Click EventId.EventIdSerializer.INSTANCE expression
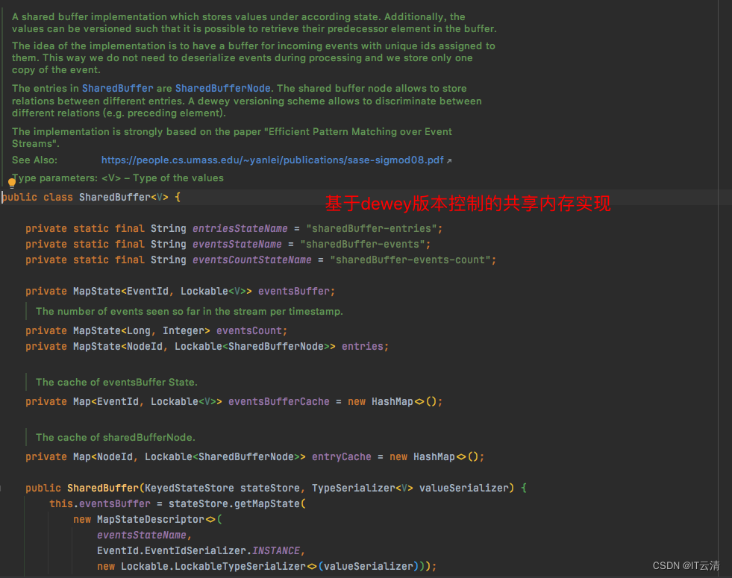This screenshot has width=732, height=578. tap(198, 551)
